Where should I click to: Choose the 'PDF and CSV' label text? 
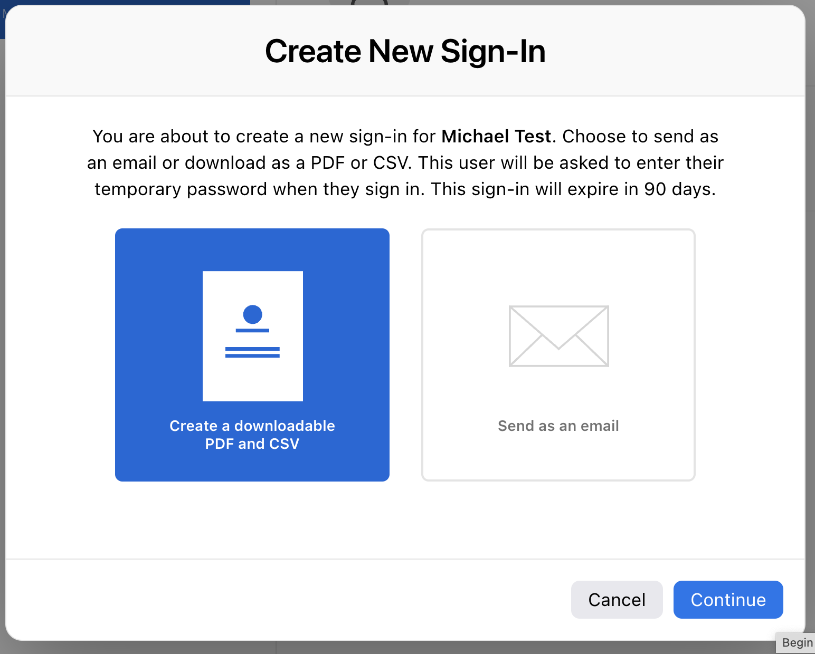252,444
